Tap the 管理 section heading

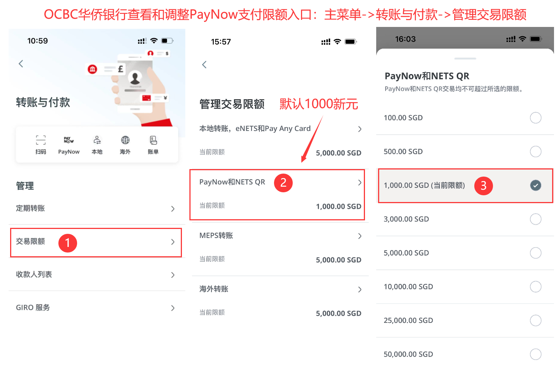click(x=25, y=186)
